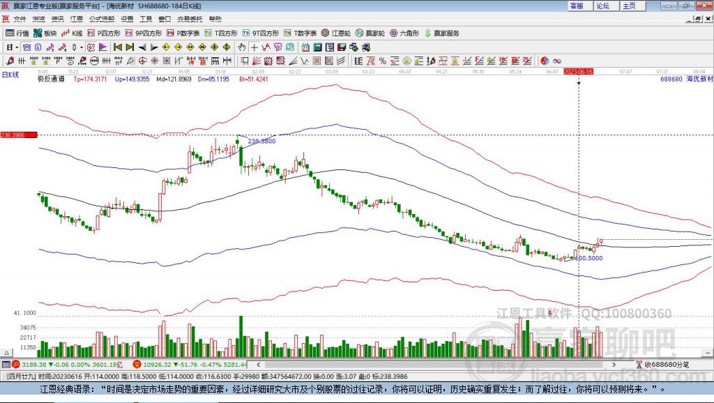The image size is (714, 403).
Task: Click the 688680 海优新材 stock label
Action: [687, 79]
